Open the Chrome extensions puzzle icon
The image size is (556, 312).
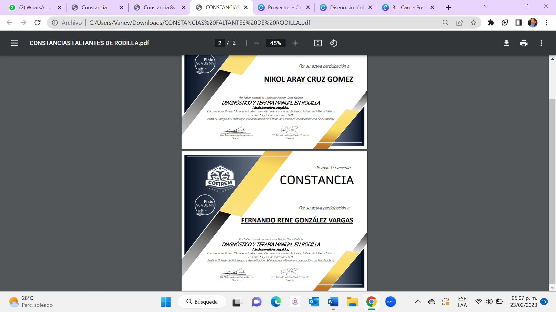pyautogui.click(x=491, y=23)
